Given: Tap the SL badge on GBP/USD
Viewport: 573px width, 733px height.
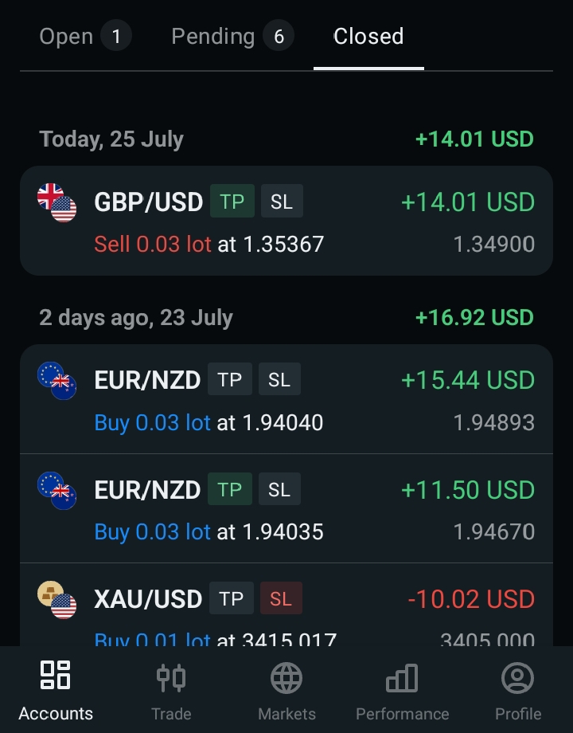Looking at the screenshot, I should coord(282,201).
